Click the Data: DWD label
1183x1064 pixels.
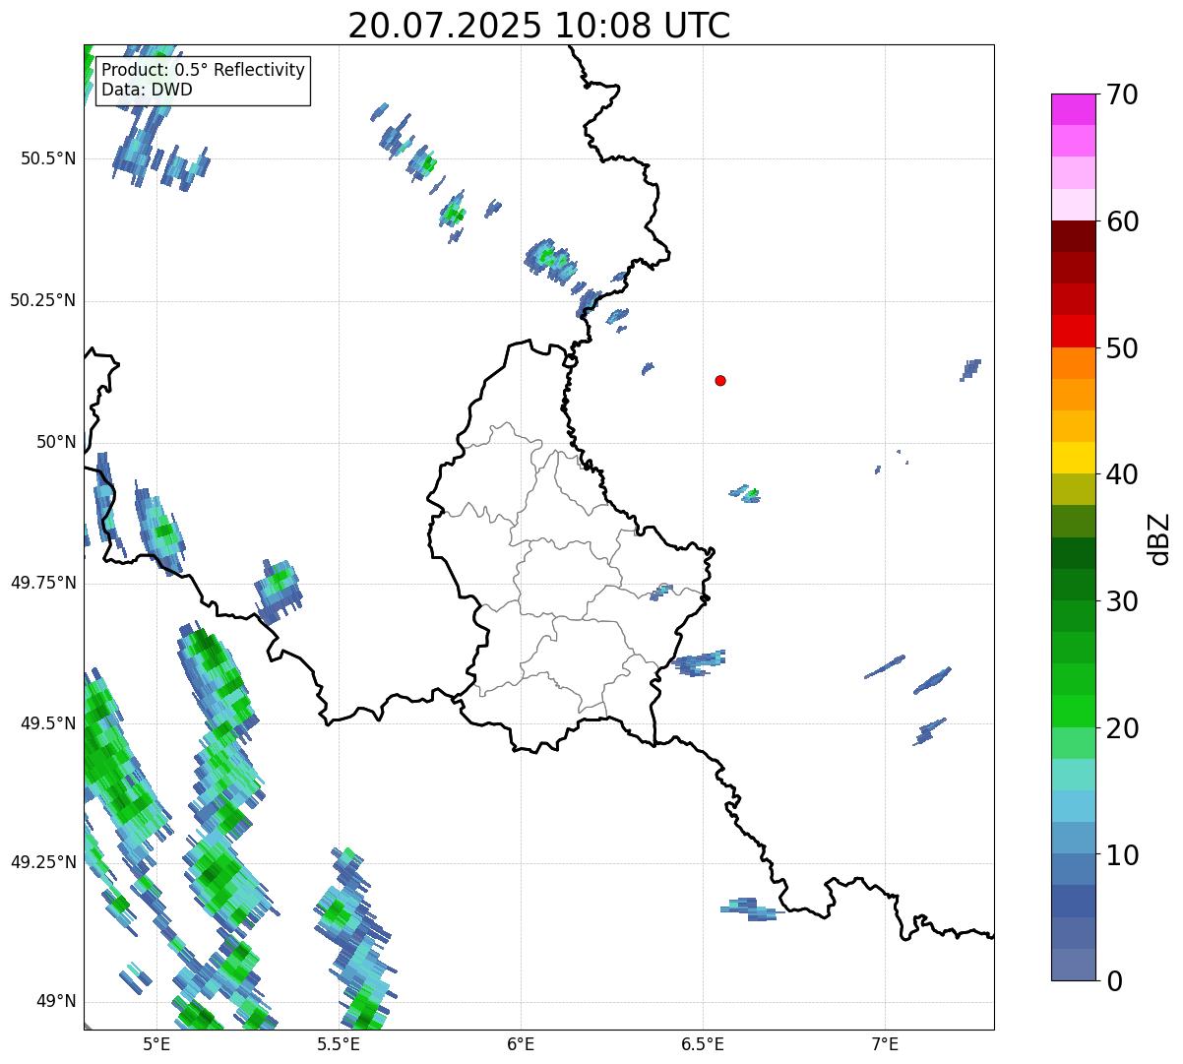pos(147,90)
